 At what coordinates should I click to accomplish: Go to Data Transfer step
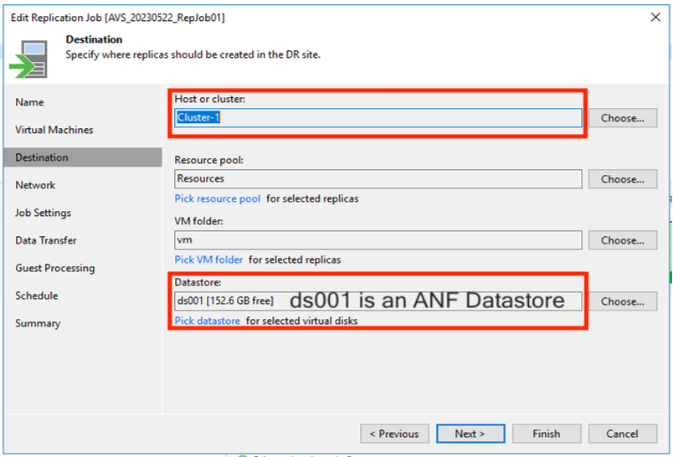46,240
